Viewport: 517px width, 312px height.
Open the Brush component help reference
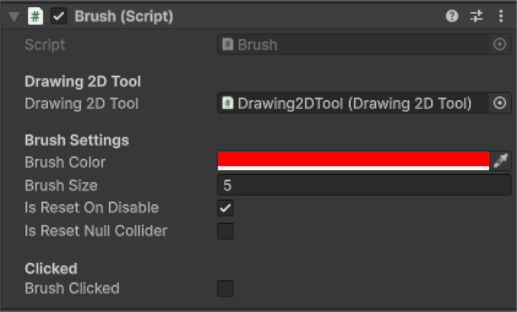(452, 17)
